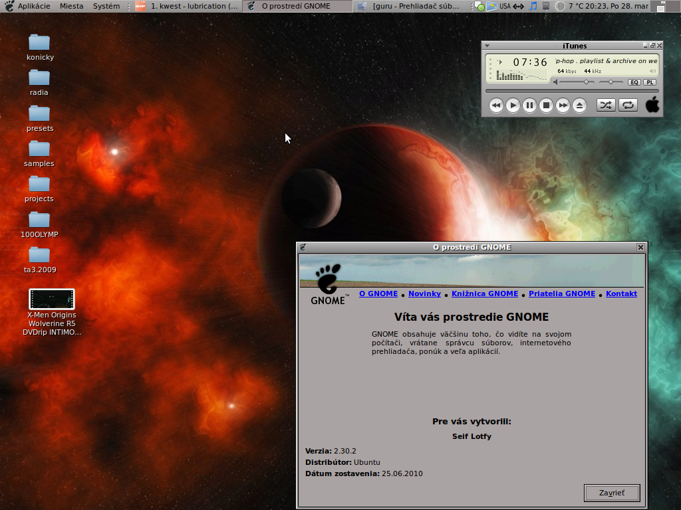Screen dimensions: 681x510
Task: Click the Verzia 2.30.2 text
Action: pos(331,451)
